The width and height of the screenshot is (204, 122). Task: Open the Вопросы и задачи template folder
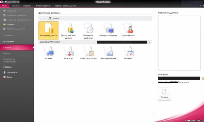[x=88, y=53]
